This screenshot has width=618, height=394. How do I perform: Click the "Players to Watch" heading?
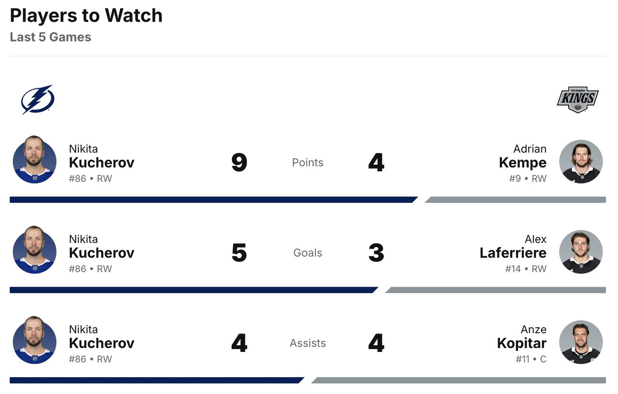86,16
